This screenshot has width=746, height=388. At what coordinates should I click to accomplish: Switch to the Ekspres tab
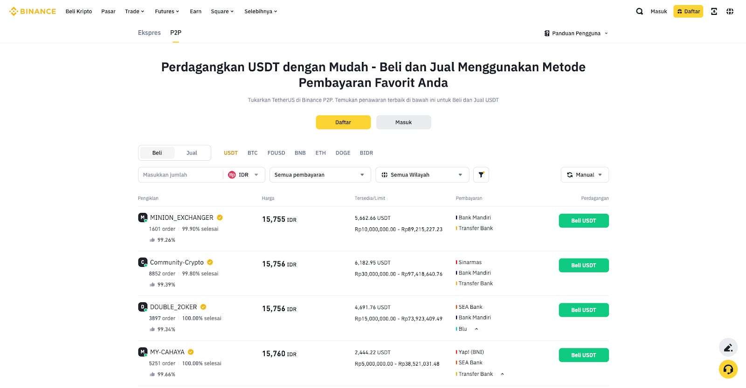pyautogui.click(x=149, y=33)
